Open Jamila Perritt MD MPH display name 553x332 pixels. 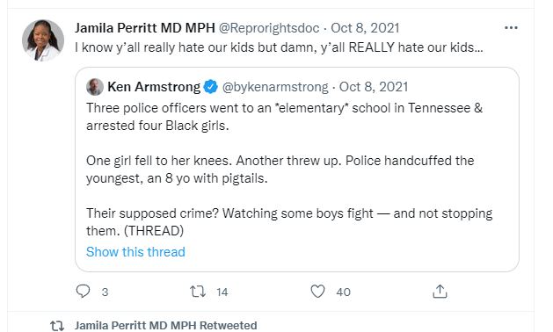[x=145, y=28]
